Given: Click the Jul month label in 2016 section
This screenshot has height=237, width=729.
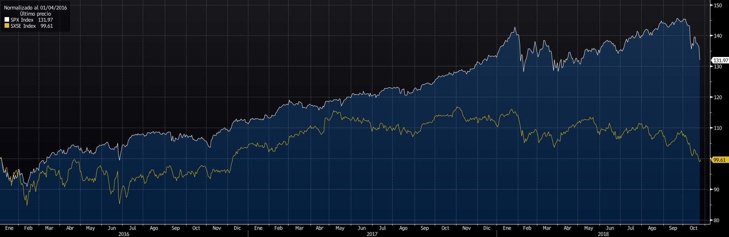Looking at the screenshot, I should (x=133, y=228).
